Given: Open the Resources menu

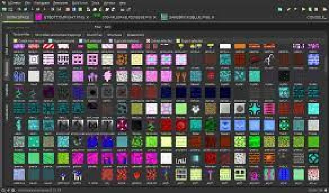Looking at the screenshot, I should (x=61, y=3).
